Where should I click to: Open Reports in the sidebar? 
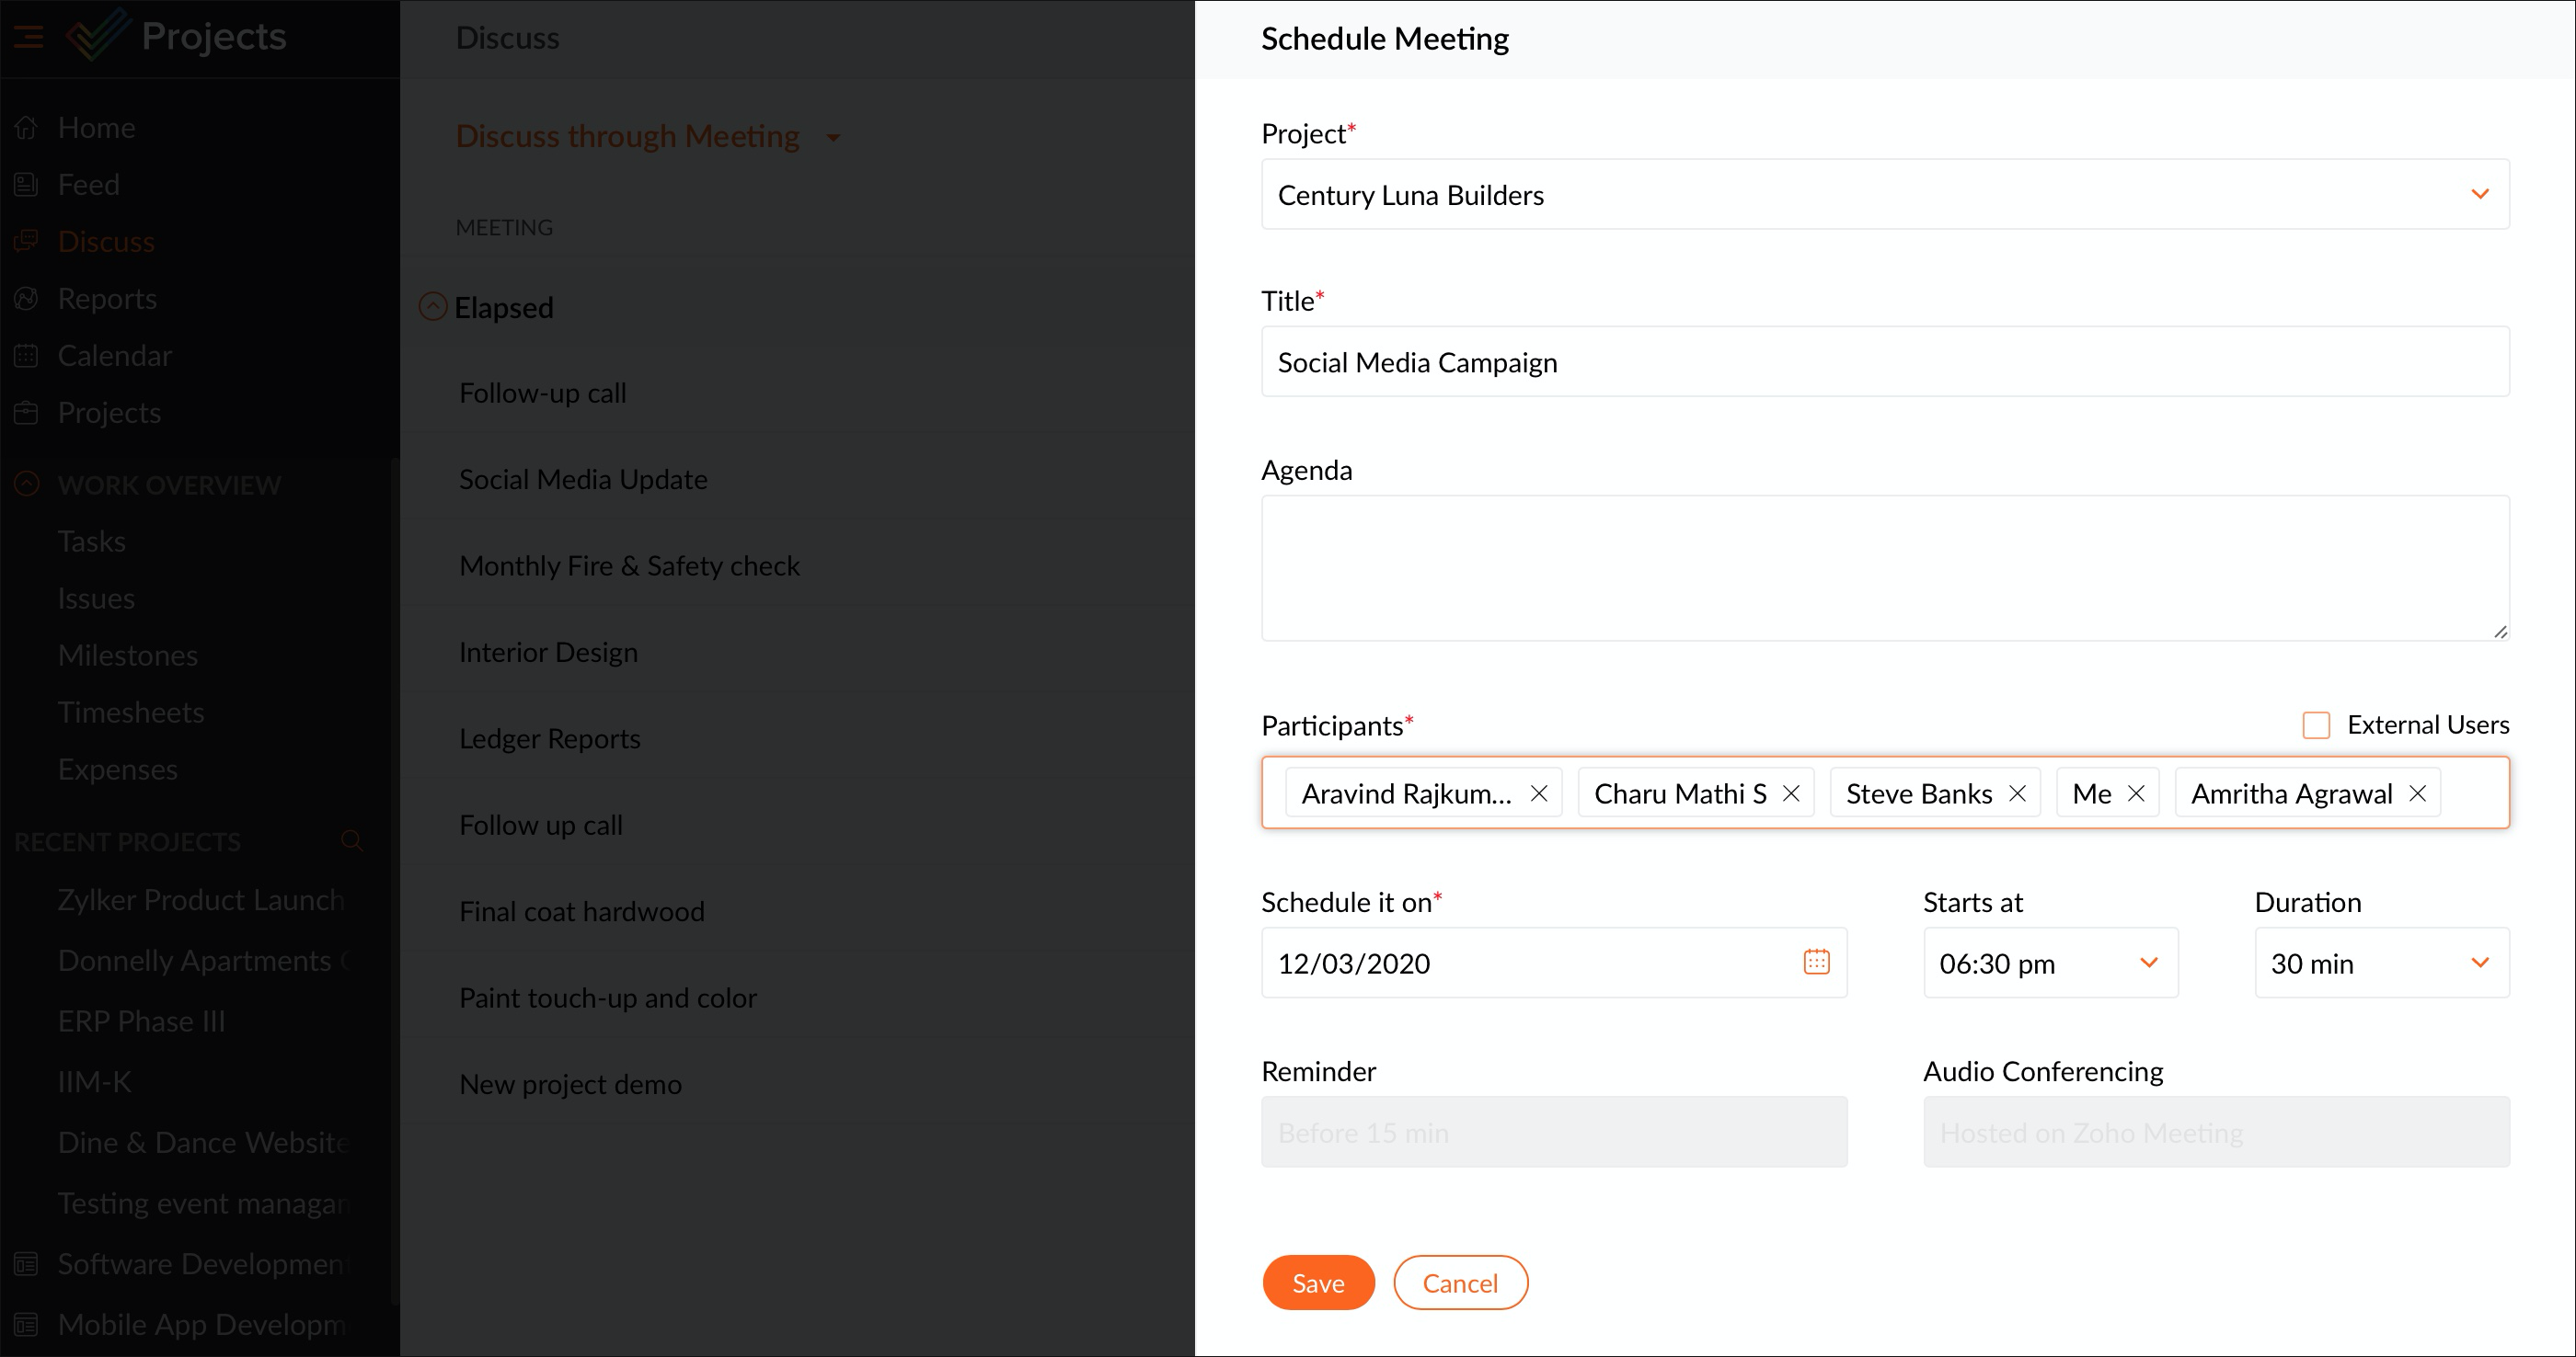point(107,299)
